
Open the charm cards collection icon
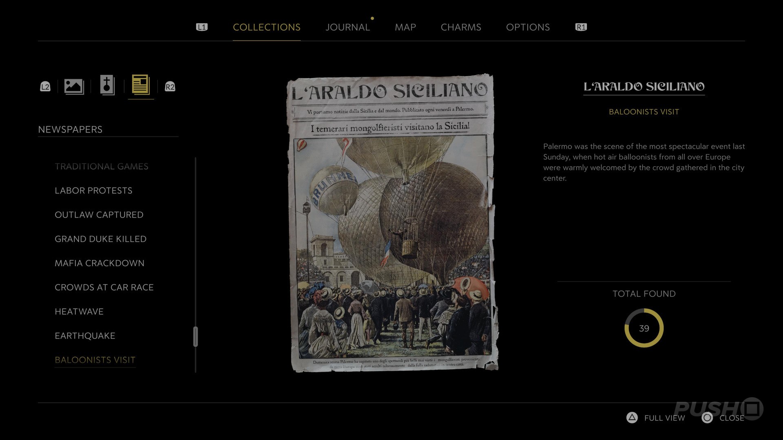click(107, 86)
